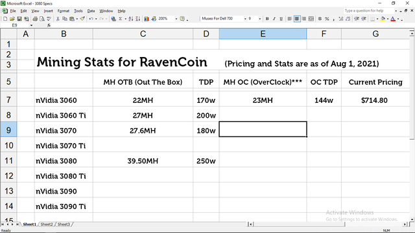Print the sheet using the printer icon
The image size is (415, 233).
pyautogui.click(x=35, y=19)
